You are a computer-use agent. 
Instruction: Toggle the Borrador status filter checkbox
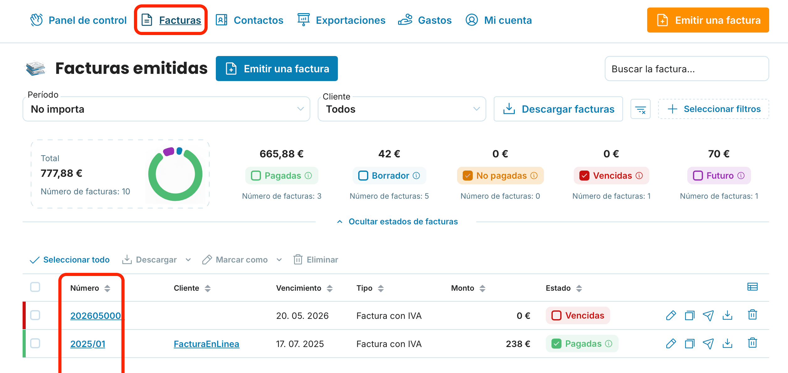coord(363,176)
